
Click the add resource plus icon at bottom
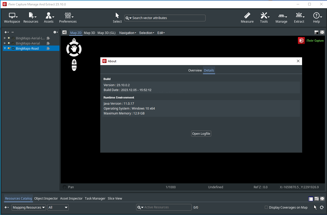coord(6,207)
